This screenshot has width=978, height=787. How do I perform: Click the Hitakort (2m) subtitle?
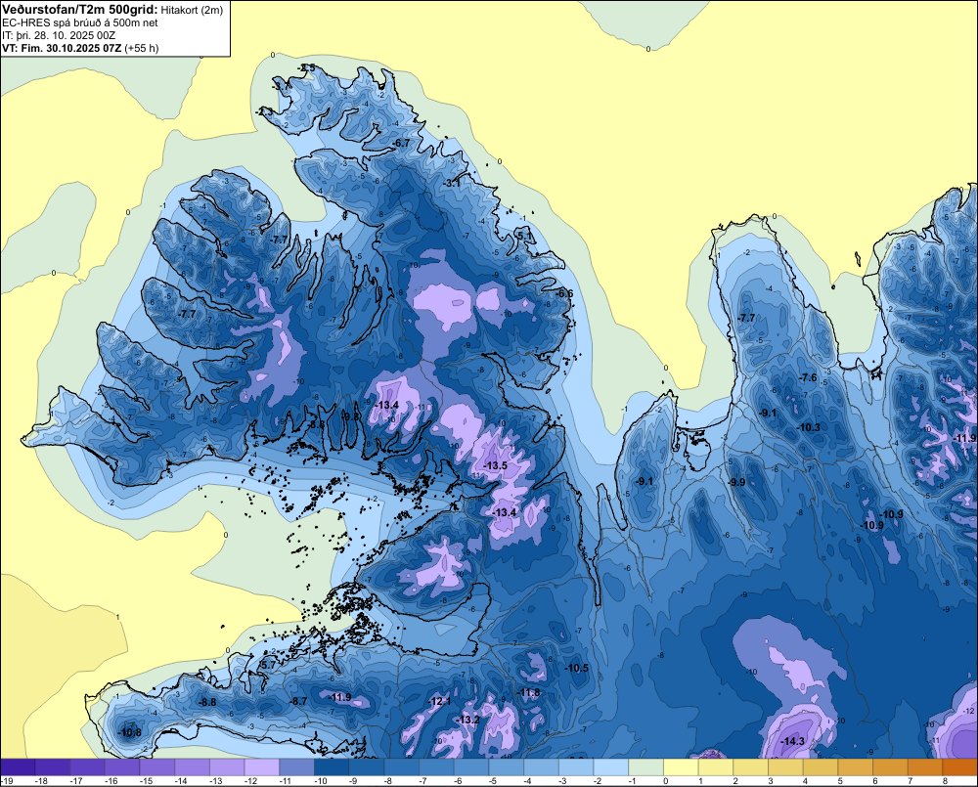[192, 11]
